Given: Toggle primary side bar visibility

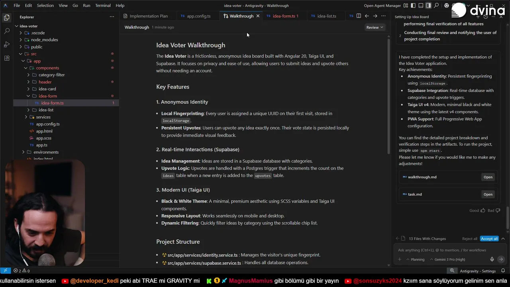Looking at the screenshot, I should coord(413,6).
